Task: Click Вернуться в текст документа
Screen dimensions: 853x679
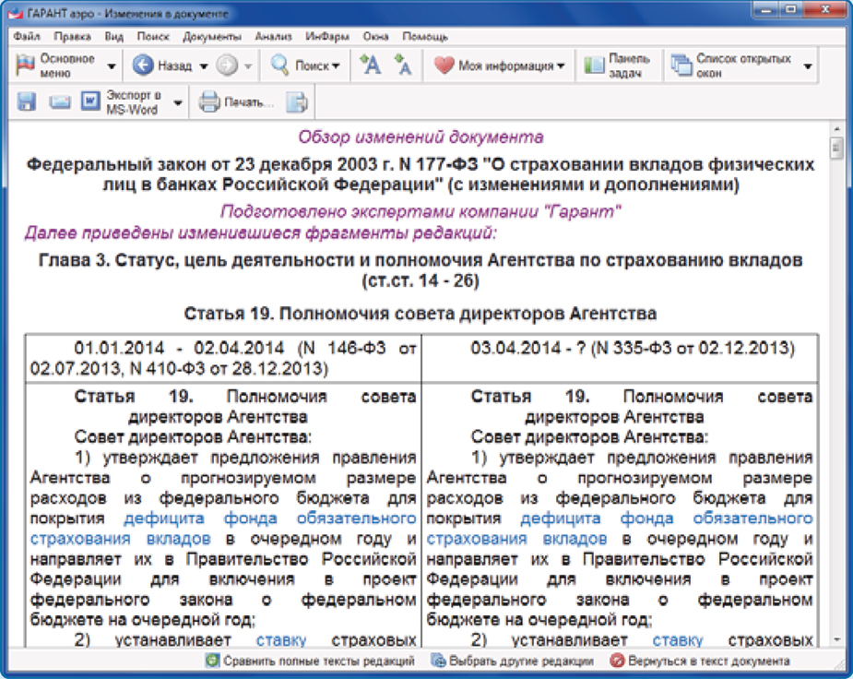Action: pos(700,661)
